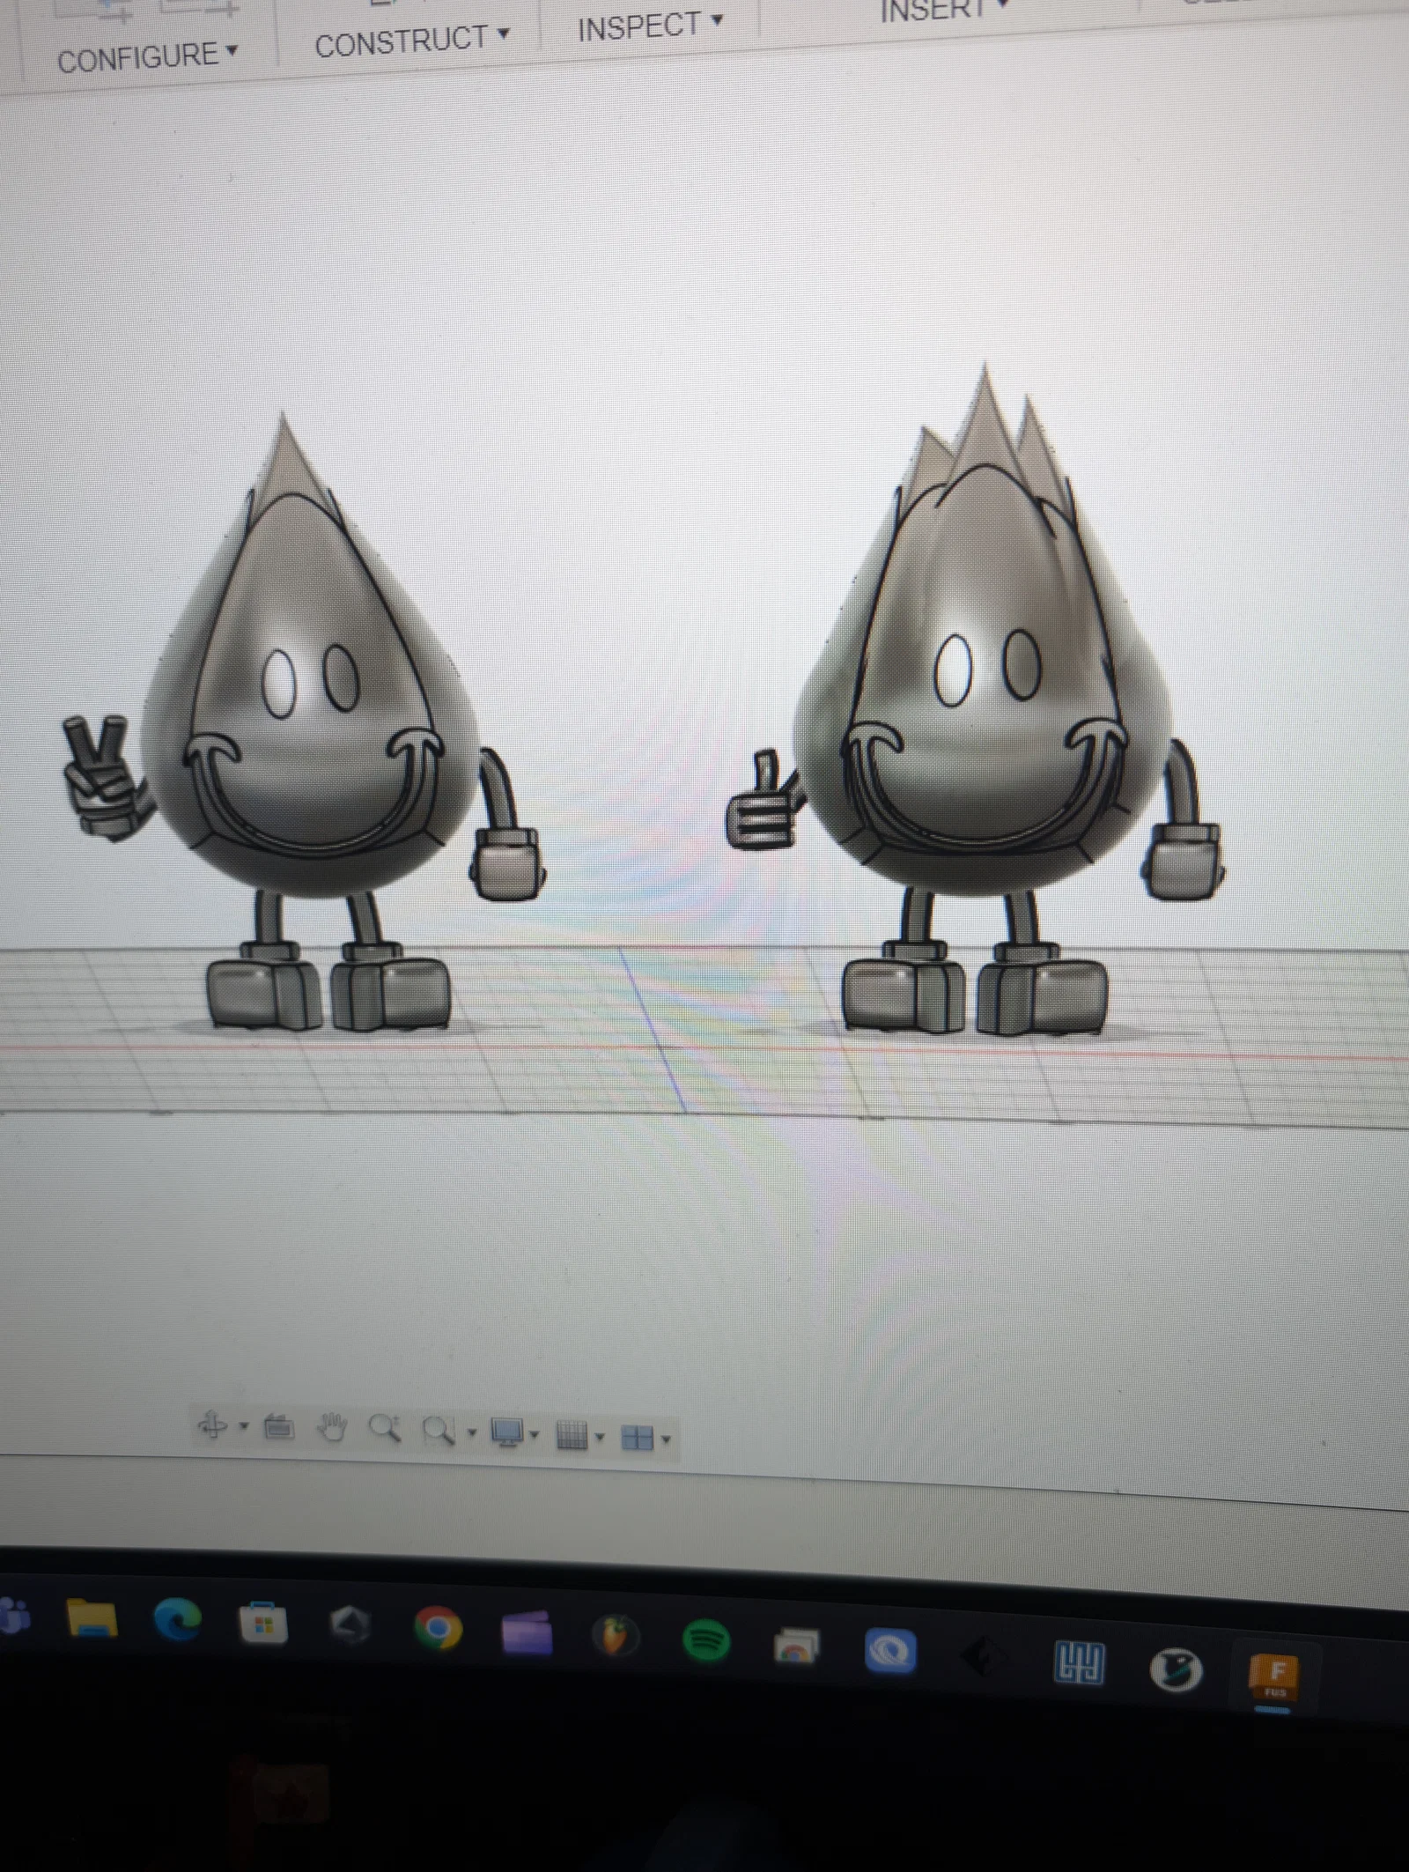Select the Orbit tool in navigation bar
The height and width of the screenshot is (1872, 1409).
[213, 1424]
